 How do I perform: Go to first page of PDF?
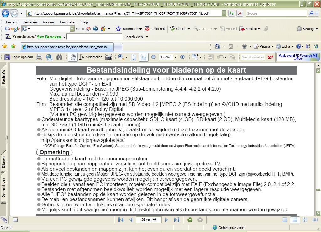[121, 220]
